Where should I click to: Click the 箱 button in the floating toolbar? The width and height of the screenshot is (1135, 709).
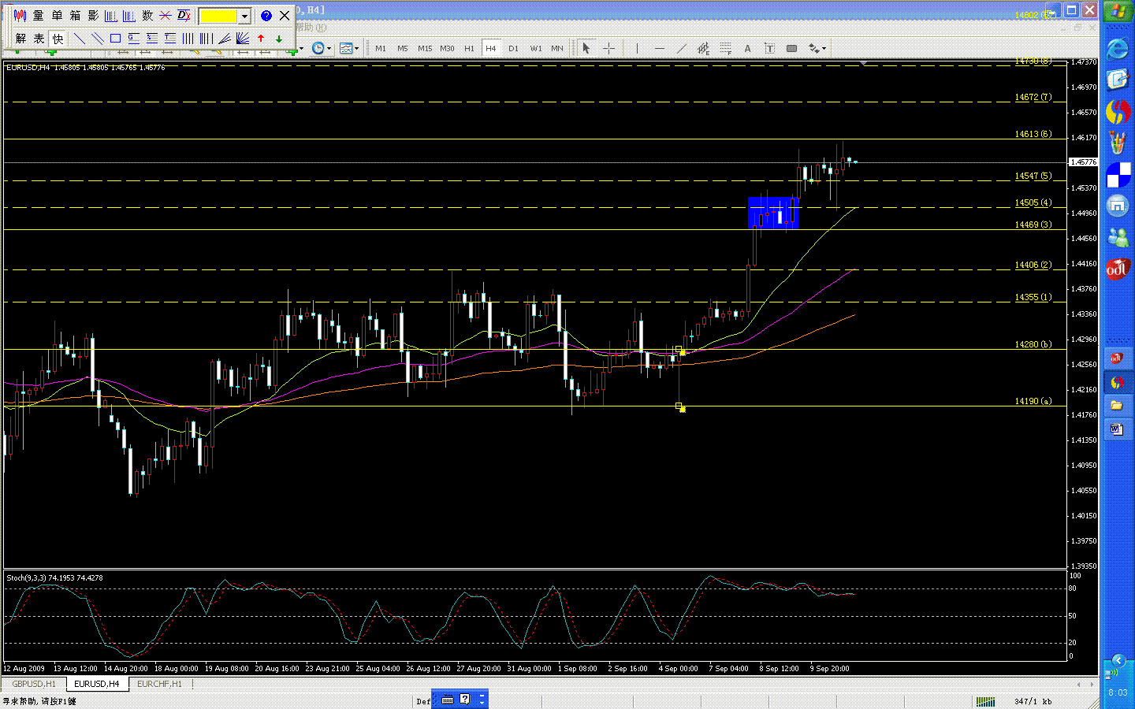(75, 16)
